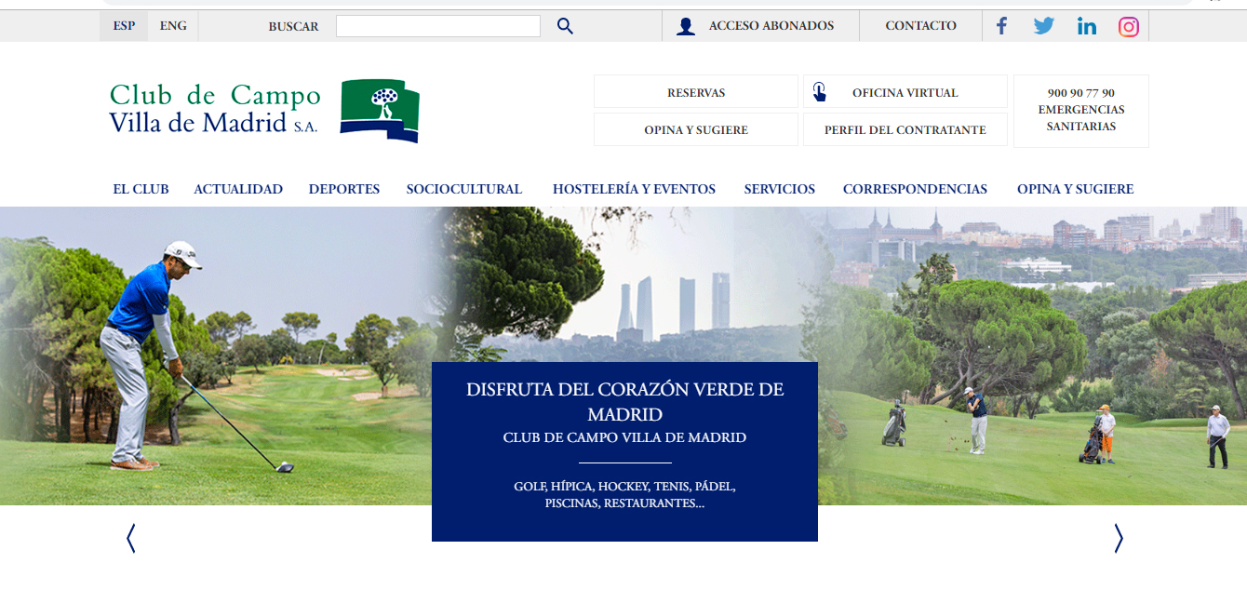Open Deportes menu
1247x590 pixels.
(x=344, y=189)
